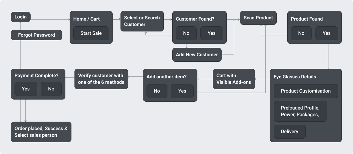Select the Delivery item
The width and height of the screenshot is (353, 154).
click(x=289, y=132)
